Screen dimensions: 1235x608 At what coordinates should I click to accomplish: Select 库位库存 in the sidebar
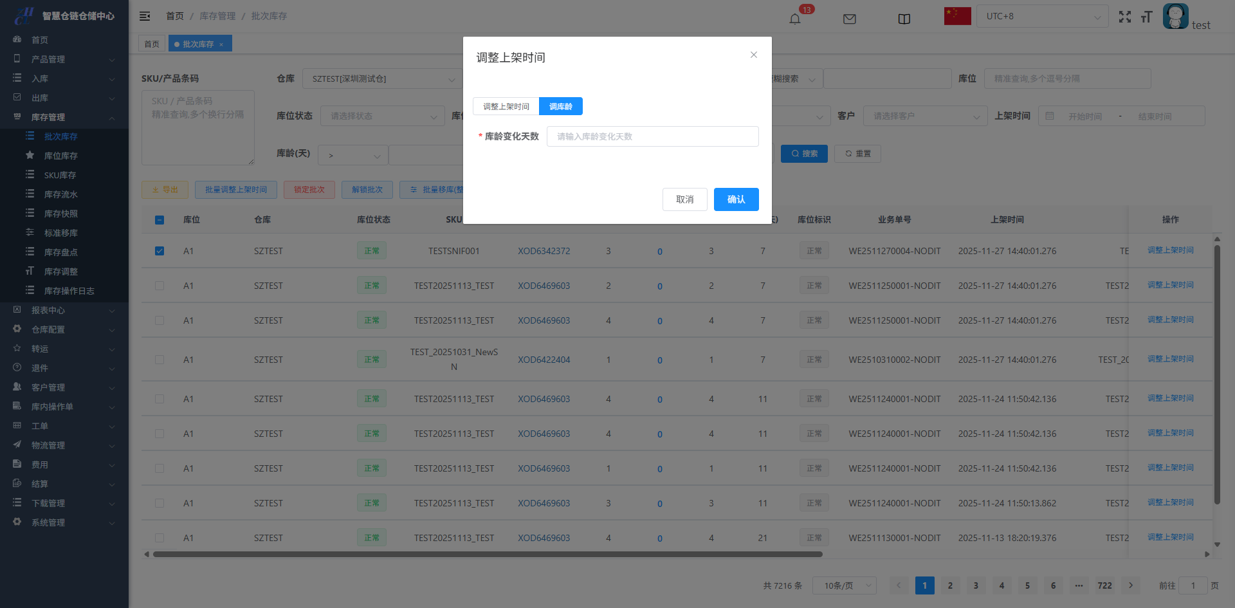(60, 156)
